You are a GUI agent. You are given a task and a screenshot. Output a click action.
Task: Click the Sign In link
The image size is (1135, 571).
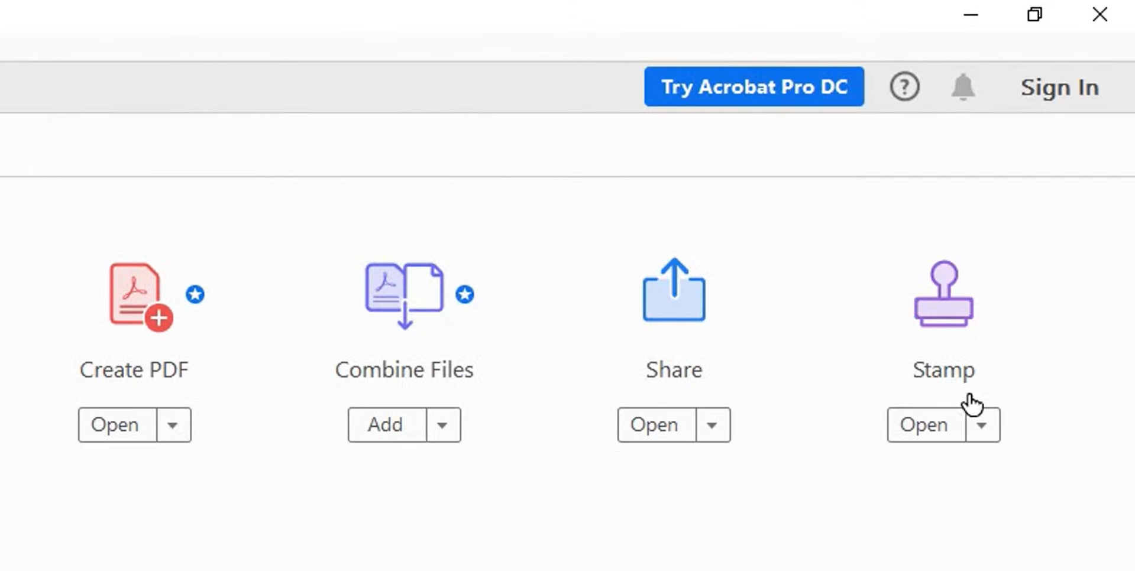(x=1059, y=87)
